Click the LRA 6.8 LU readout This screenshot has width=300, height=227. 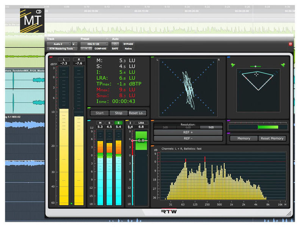(x=116, y=78)
